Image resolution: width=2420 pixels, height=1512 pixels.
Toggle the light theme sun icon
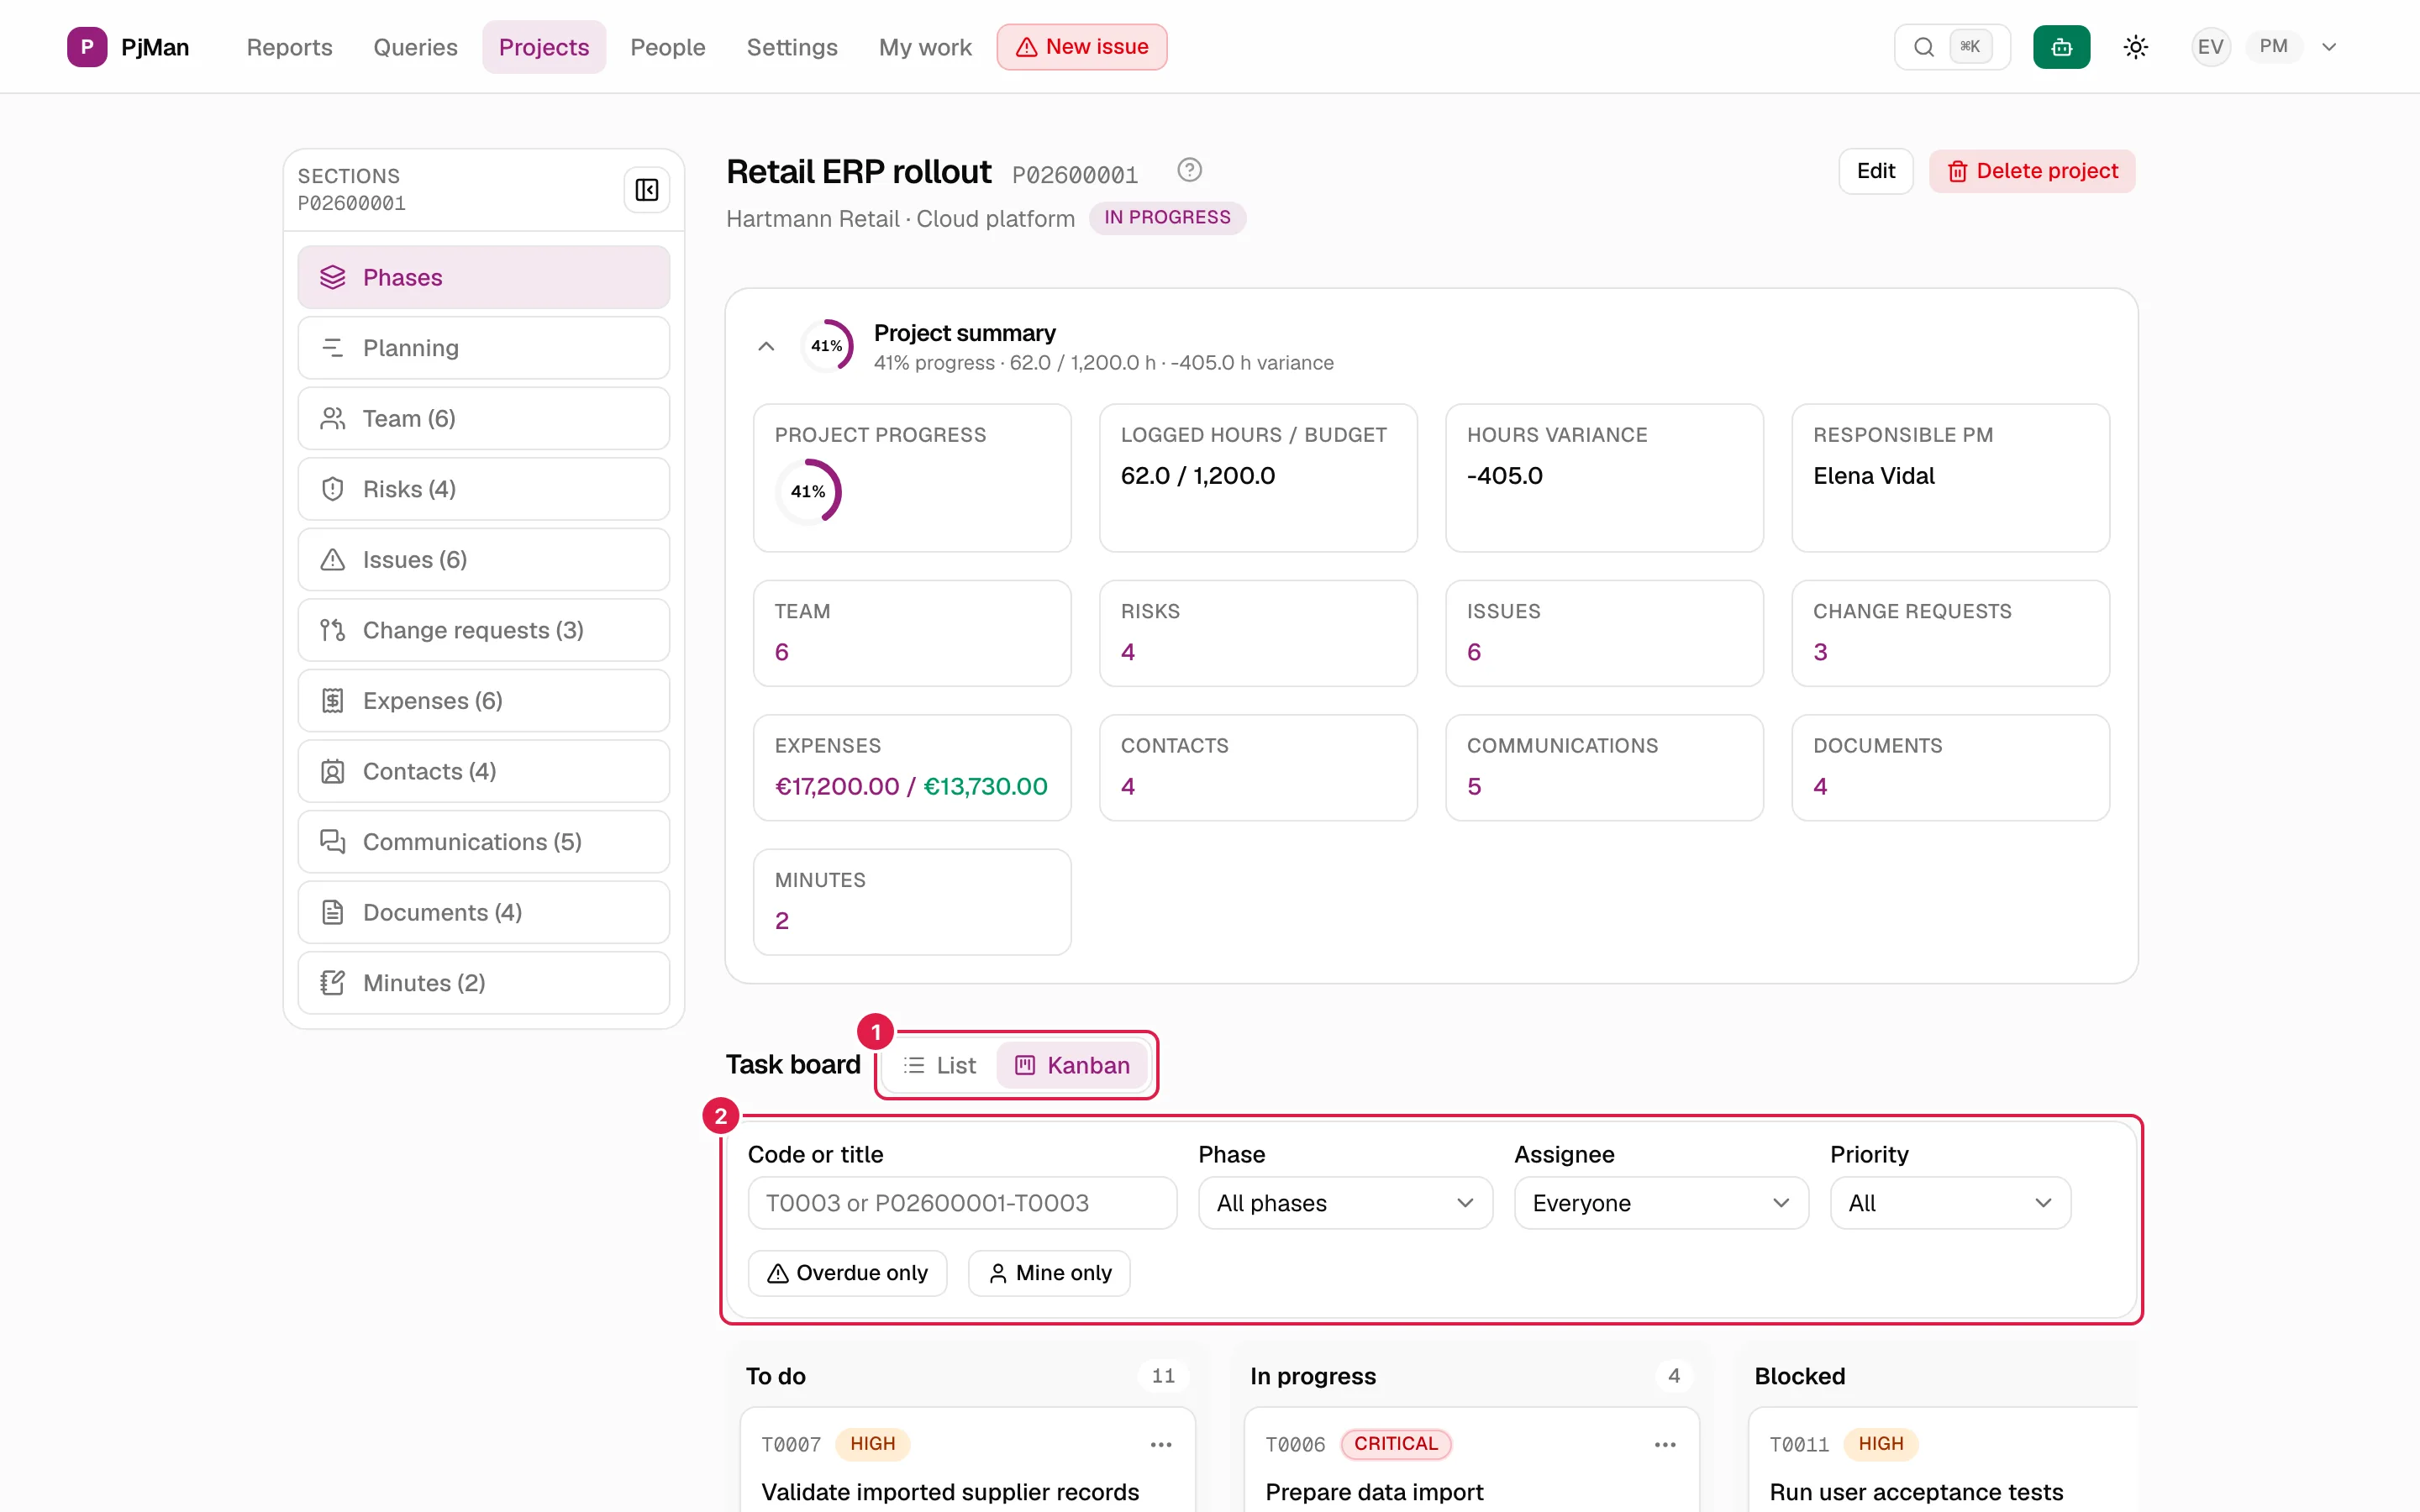(2135, 47)
